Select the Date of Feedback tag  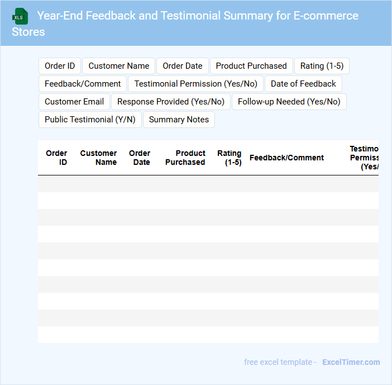point(303,84)
